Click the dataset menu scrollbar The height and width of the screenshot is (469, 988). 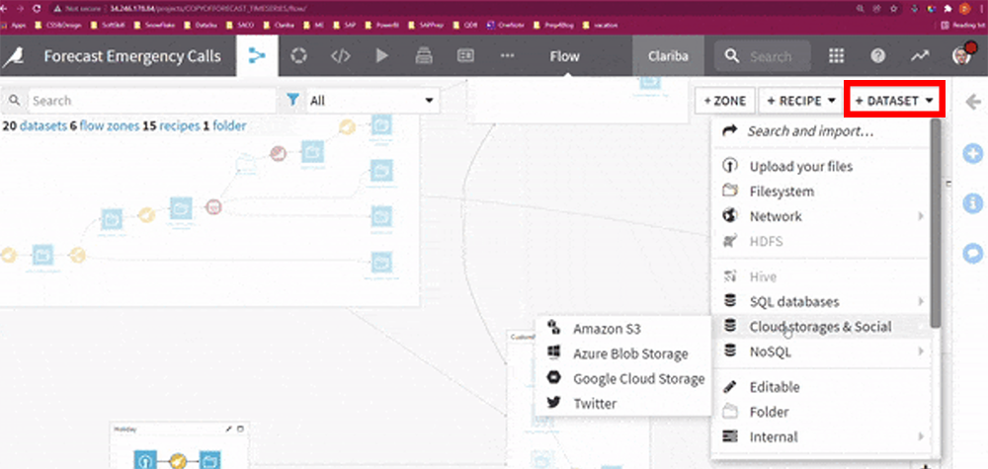pyautogui.click(x=935, y=223)
